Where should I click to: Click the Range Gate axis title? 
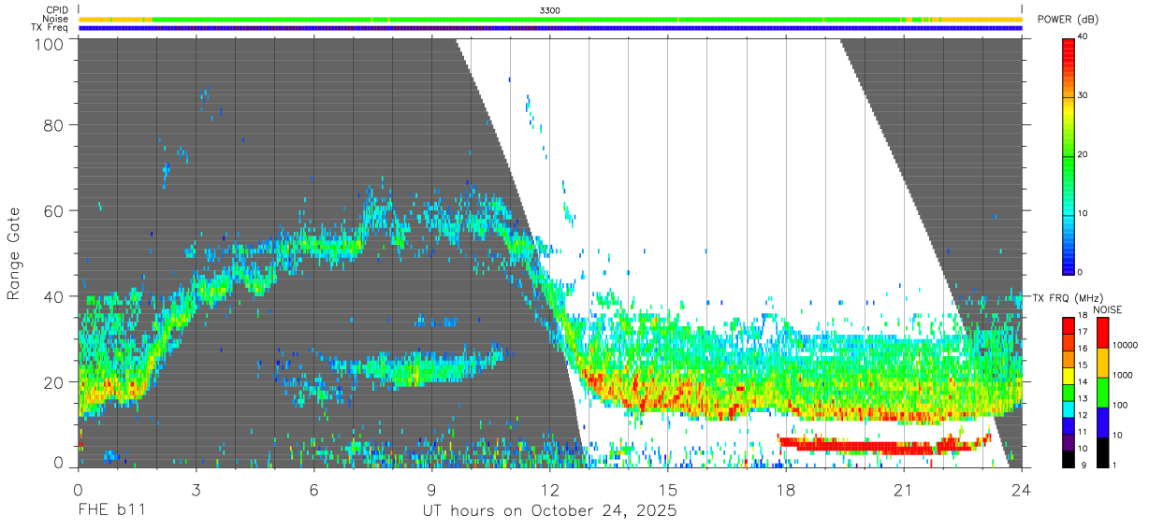14,253
